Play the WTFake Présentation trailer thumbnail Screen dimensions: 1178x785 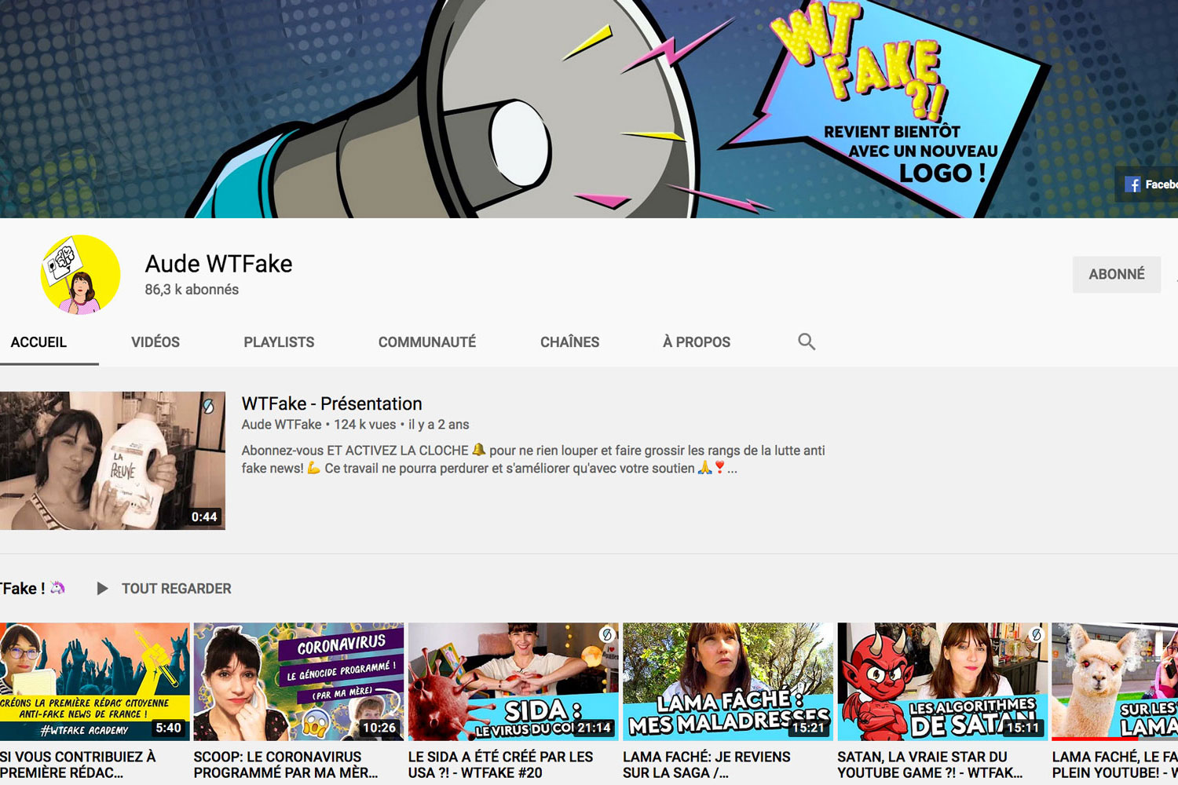point(112,461)
